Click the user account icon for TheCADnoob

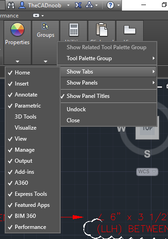[x=22, y=5]
